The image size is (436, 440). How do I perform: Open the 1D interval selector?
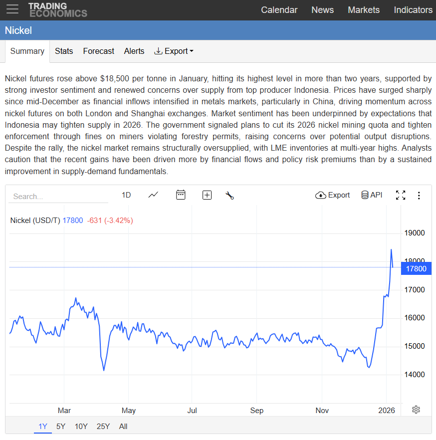[126, 195]
